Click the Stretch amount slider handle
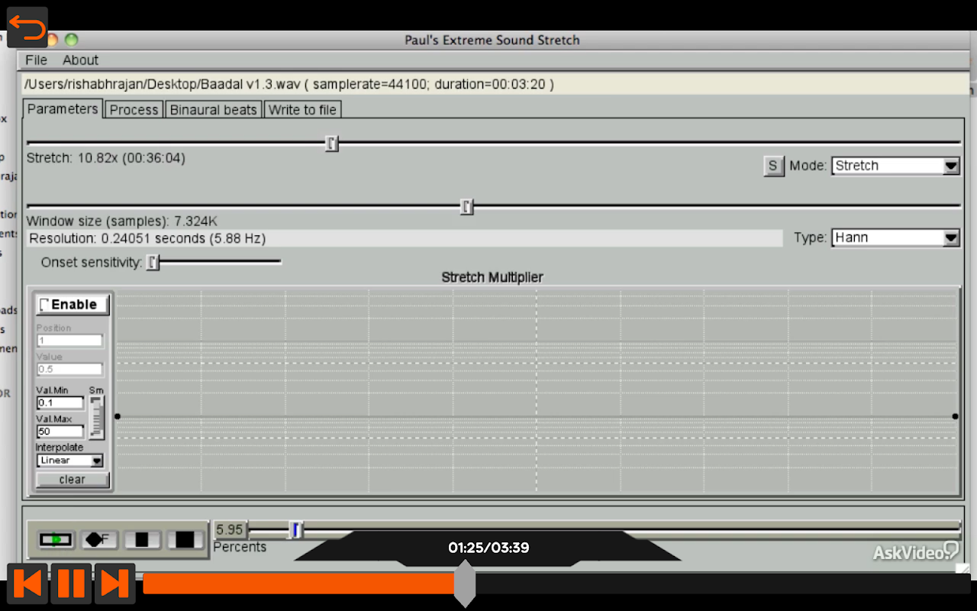 pyautogui.click(x=331, y=143)
